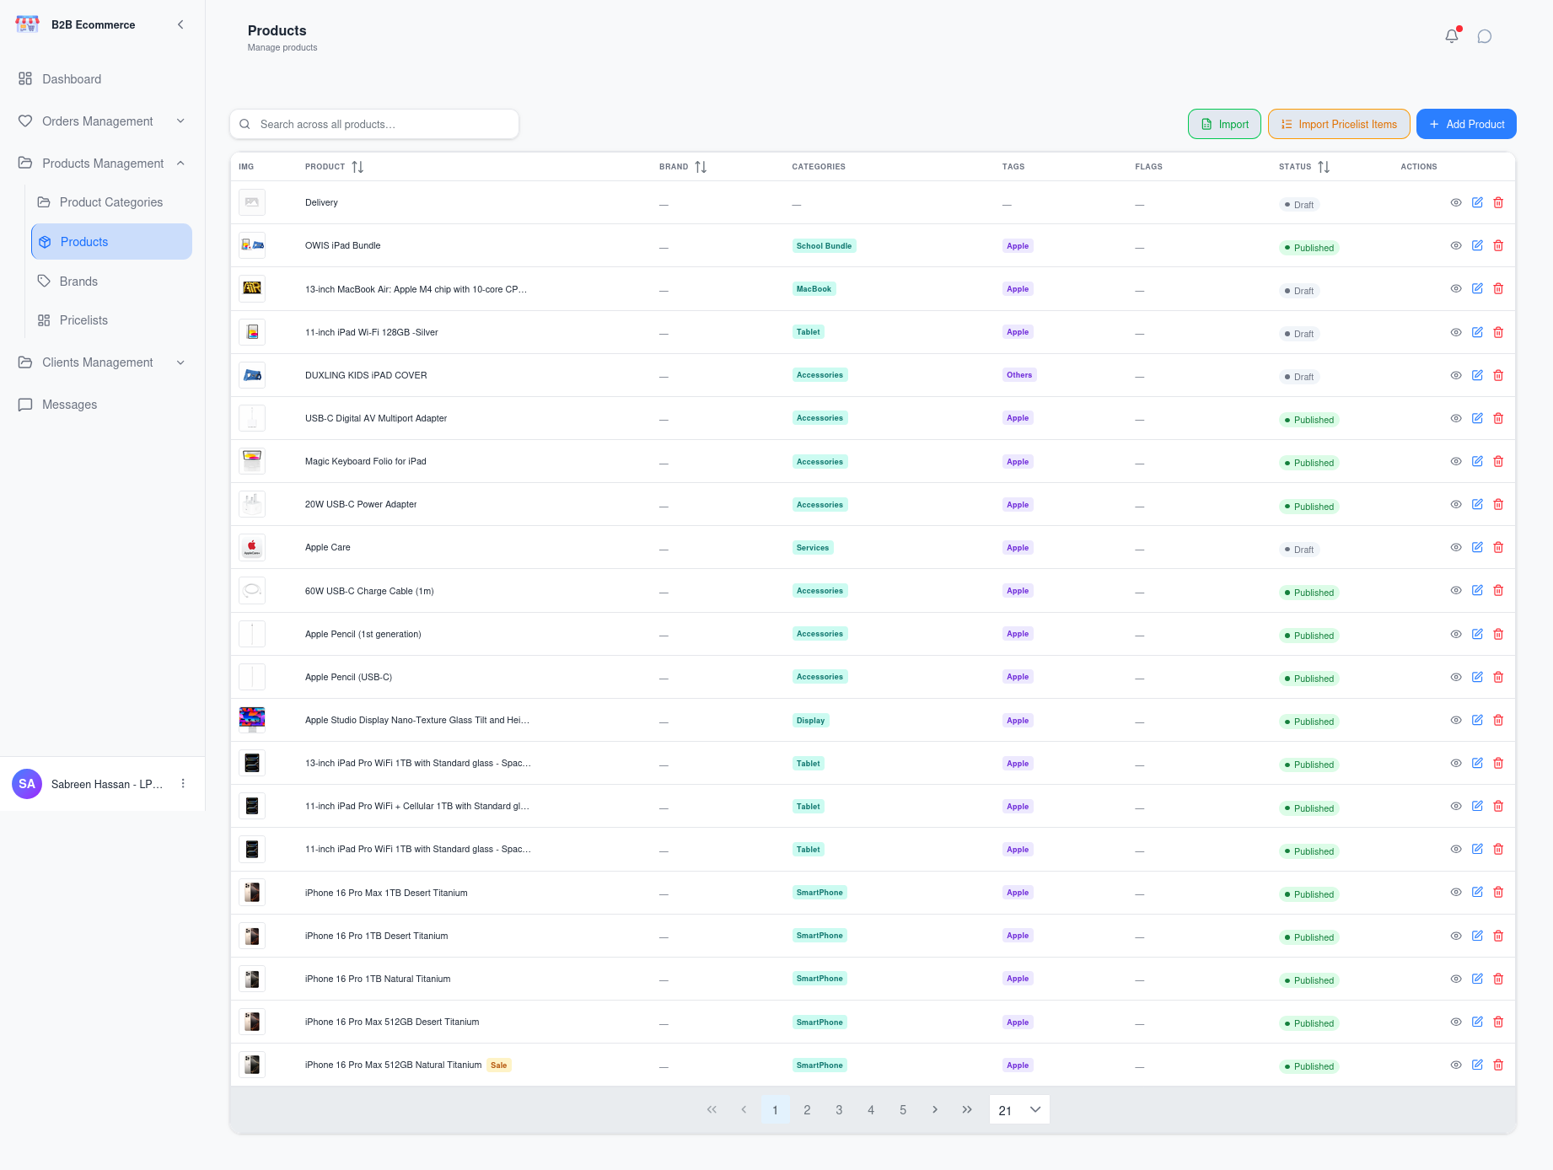Expand Orders Management menu
Viewport: 1553px width, 1170px height.
pyautogui.click(x=102, y=121)
